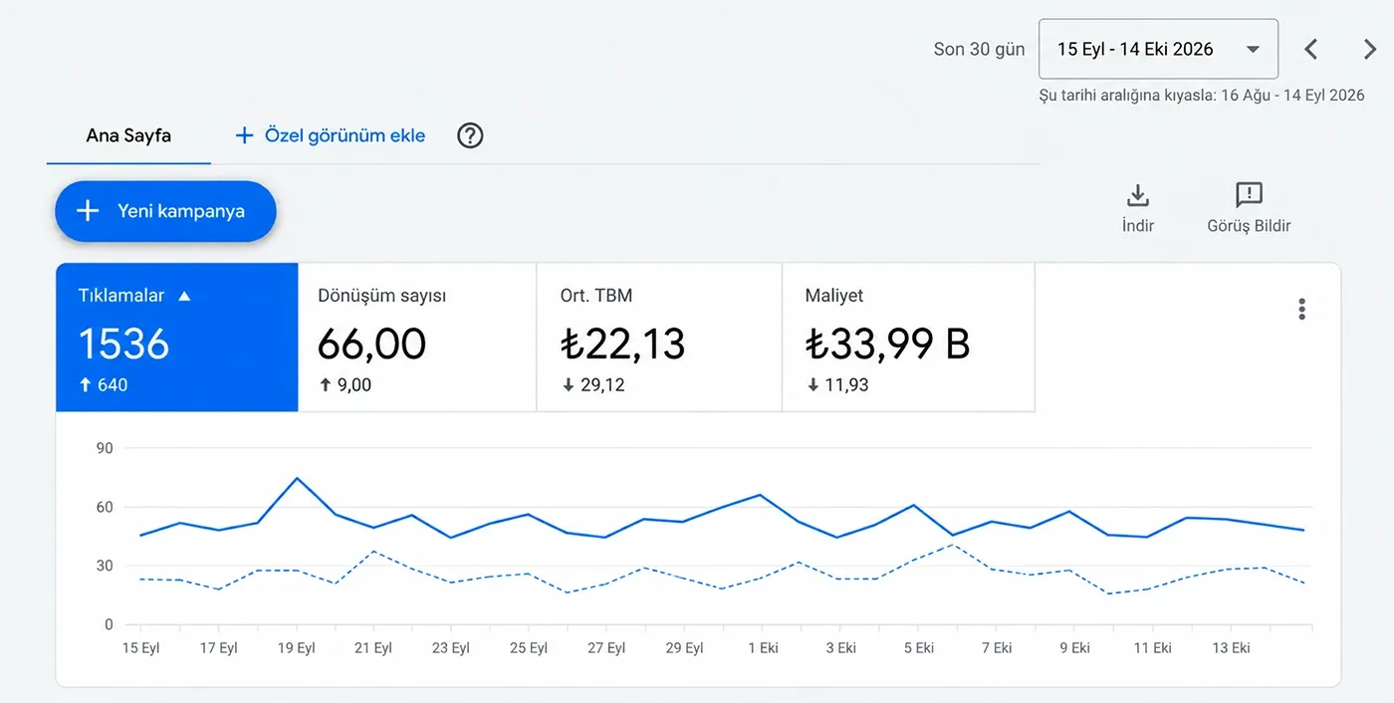Select the Dönüşüm sayısı metric card

(x=417, y=338)
